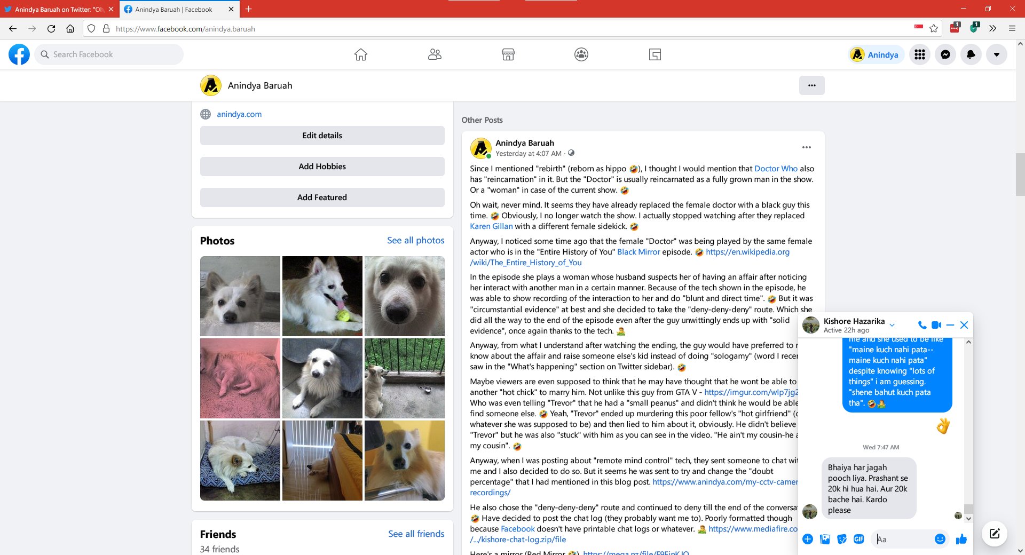Open the Notifications bell icon
1025x555 pixels.
point(971,54)
